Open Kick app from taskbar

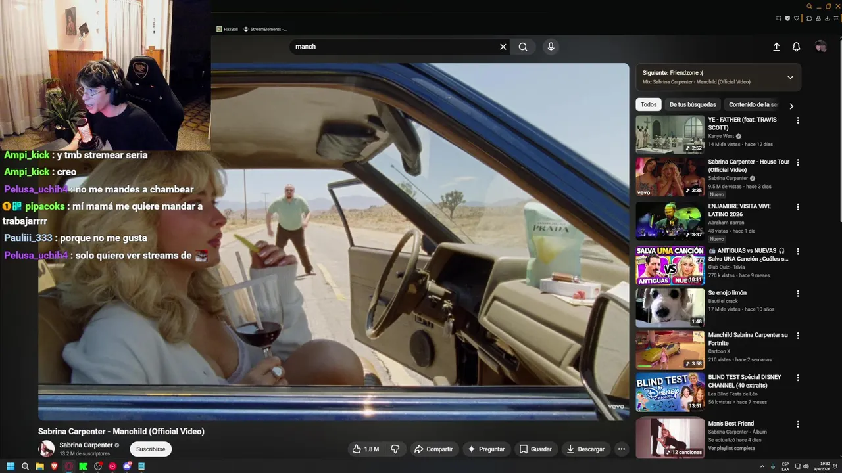(x=83, y=466)
